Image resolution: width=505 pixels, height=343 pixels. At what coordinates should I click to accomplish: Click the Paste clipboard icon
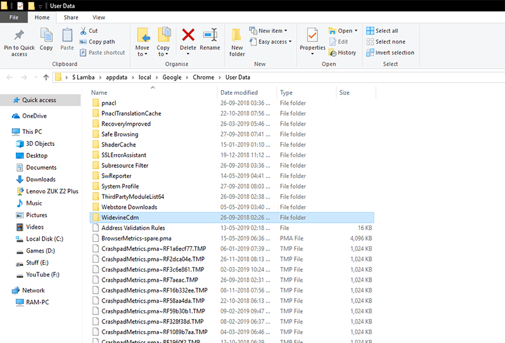coord(67,35)
